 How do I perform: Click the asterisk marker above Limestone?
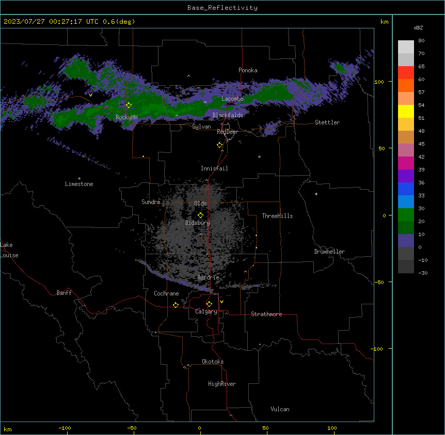[x=79, y=179]
